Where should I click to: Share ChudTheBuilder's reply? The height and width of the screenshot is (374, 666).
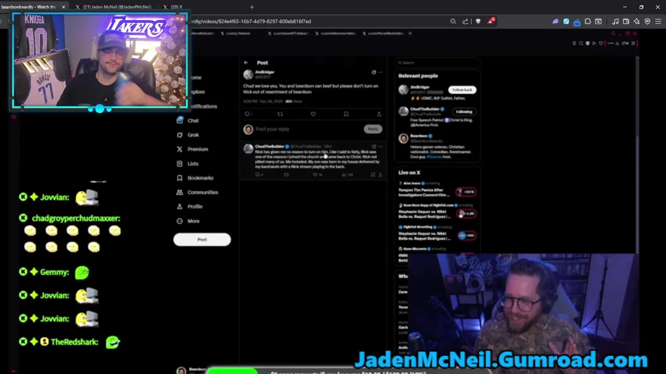tap(380, 175)
